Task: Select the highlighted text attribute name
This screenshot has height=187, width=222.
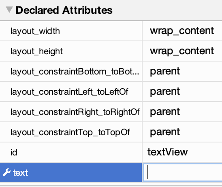Action: 20,173
